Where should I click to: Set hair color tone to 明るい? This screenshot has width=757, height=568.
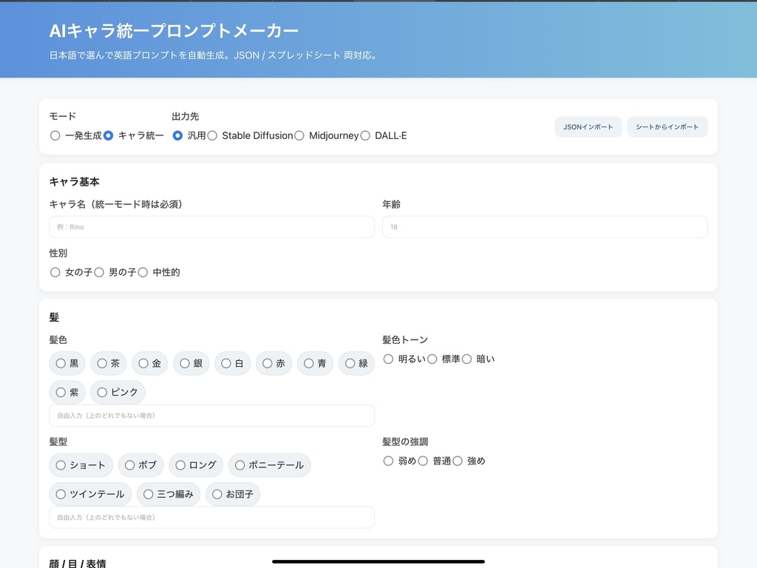[389, 359]
